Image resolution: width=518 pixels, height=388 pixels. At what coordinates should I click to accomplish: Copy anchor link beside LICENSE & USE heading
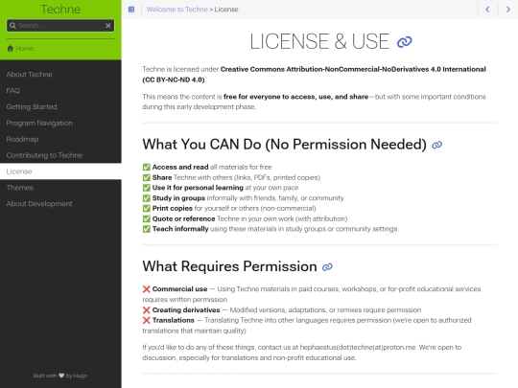[x=405, y=42]
